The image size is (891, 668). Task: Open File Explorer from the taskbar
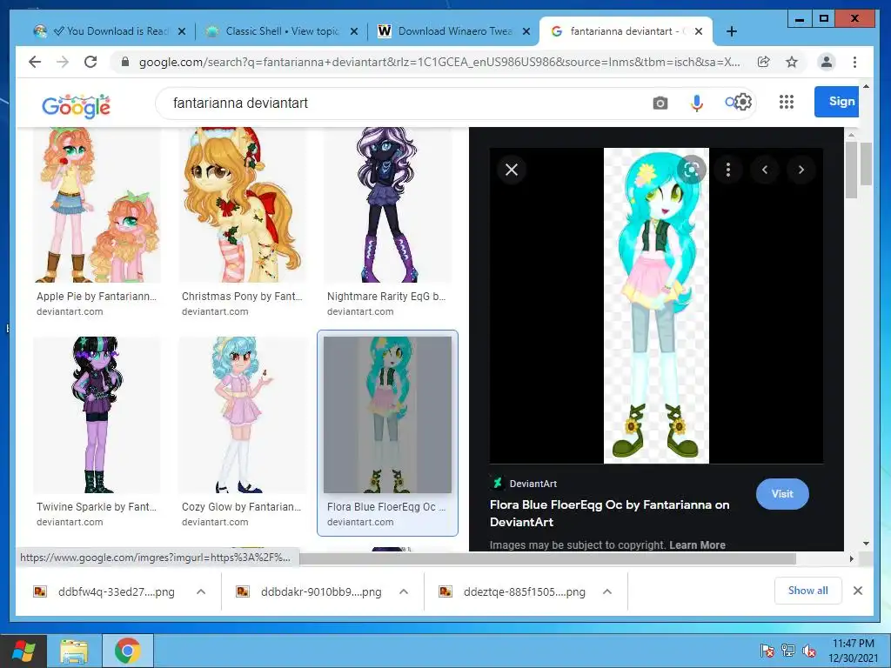pyautogui.click(x=75, y=651)
